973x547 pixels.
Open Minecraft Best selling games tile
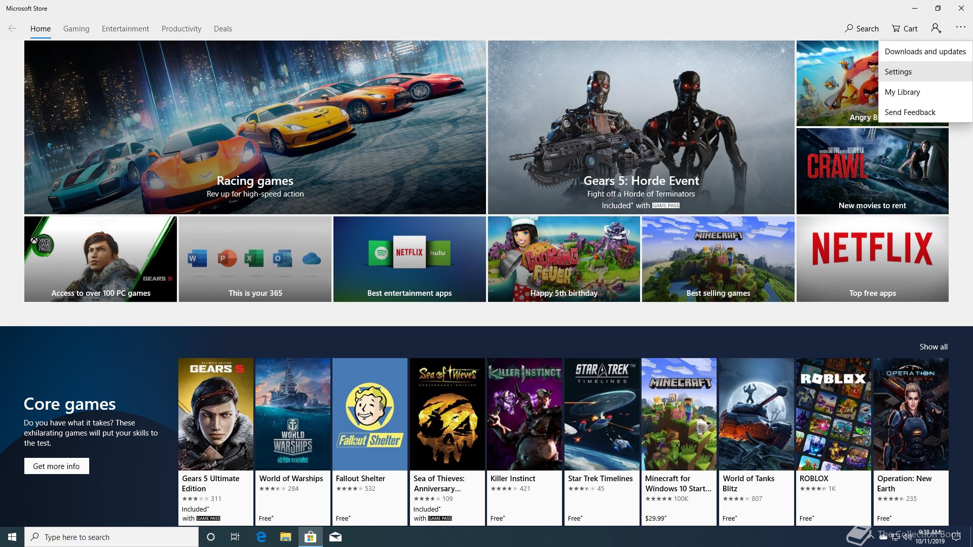718,259
